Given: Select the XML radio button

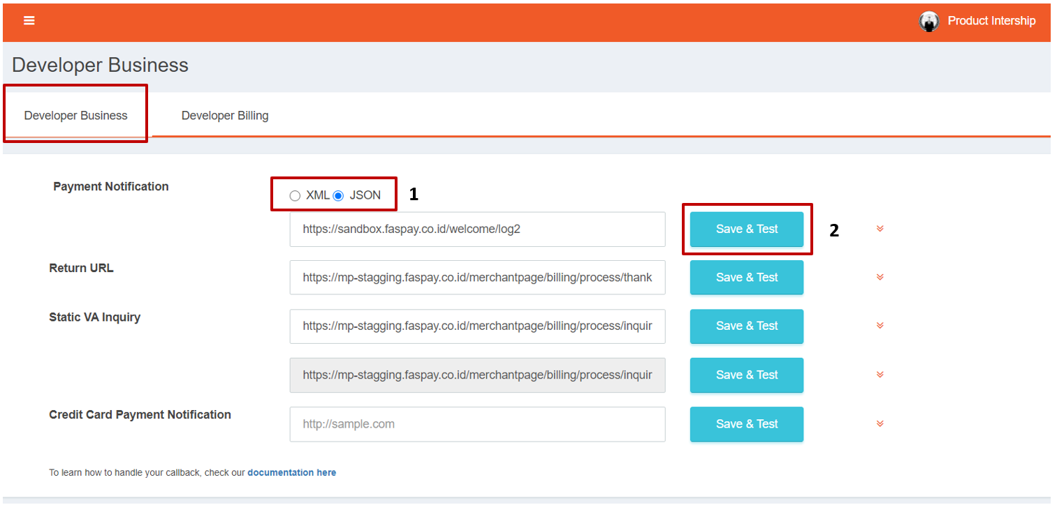Looking at the screenshot, I should tap(295, 196).
